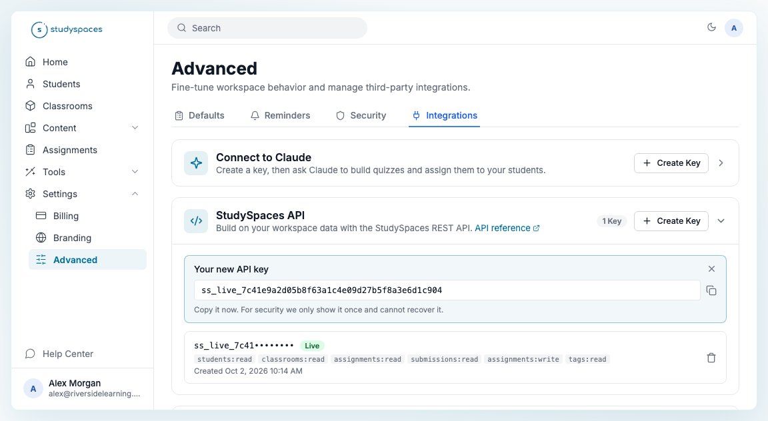768x421 pixels.
Task: Click the Advanced page heading
Action: point(214,69)
